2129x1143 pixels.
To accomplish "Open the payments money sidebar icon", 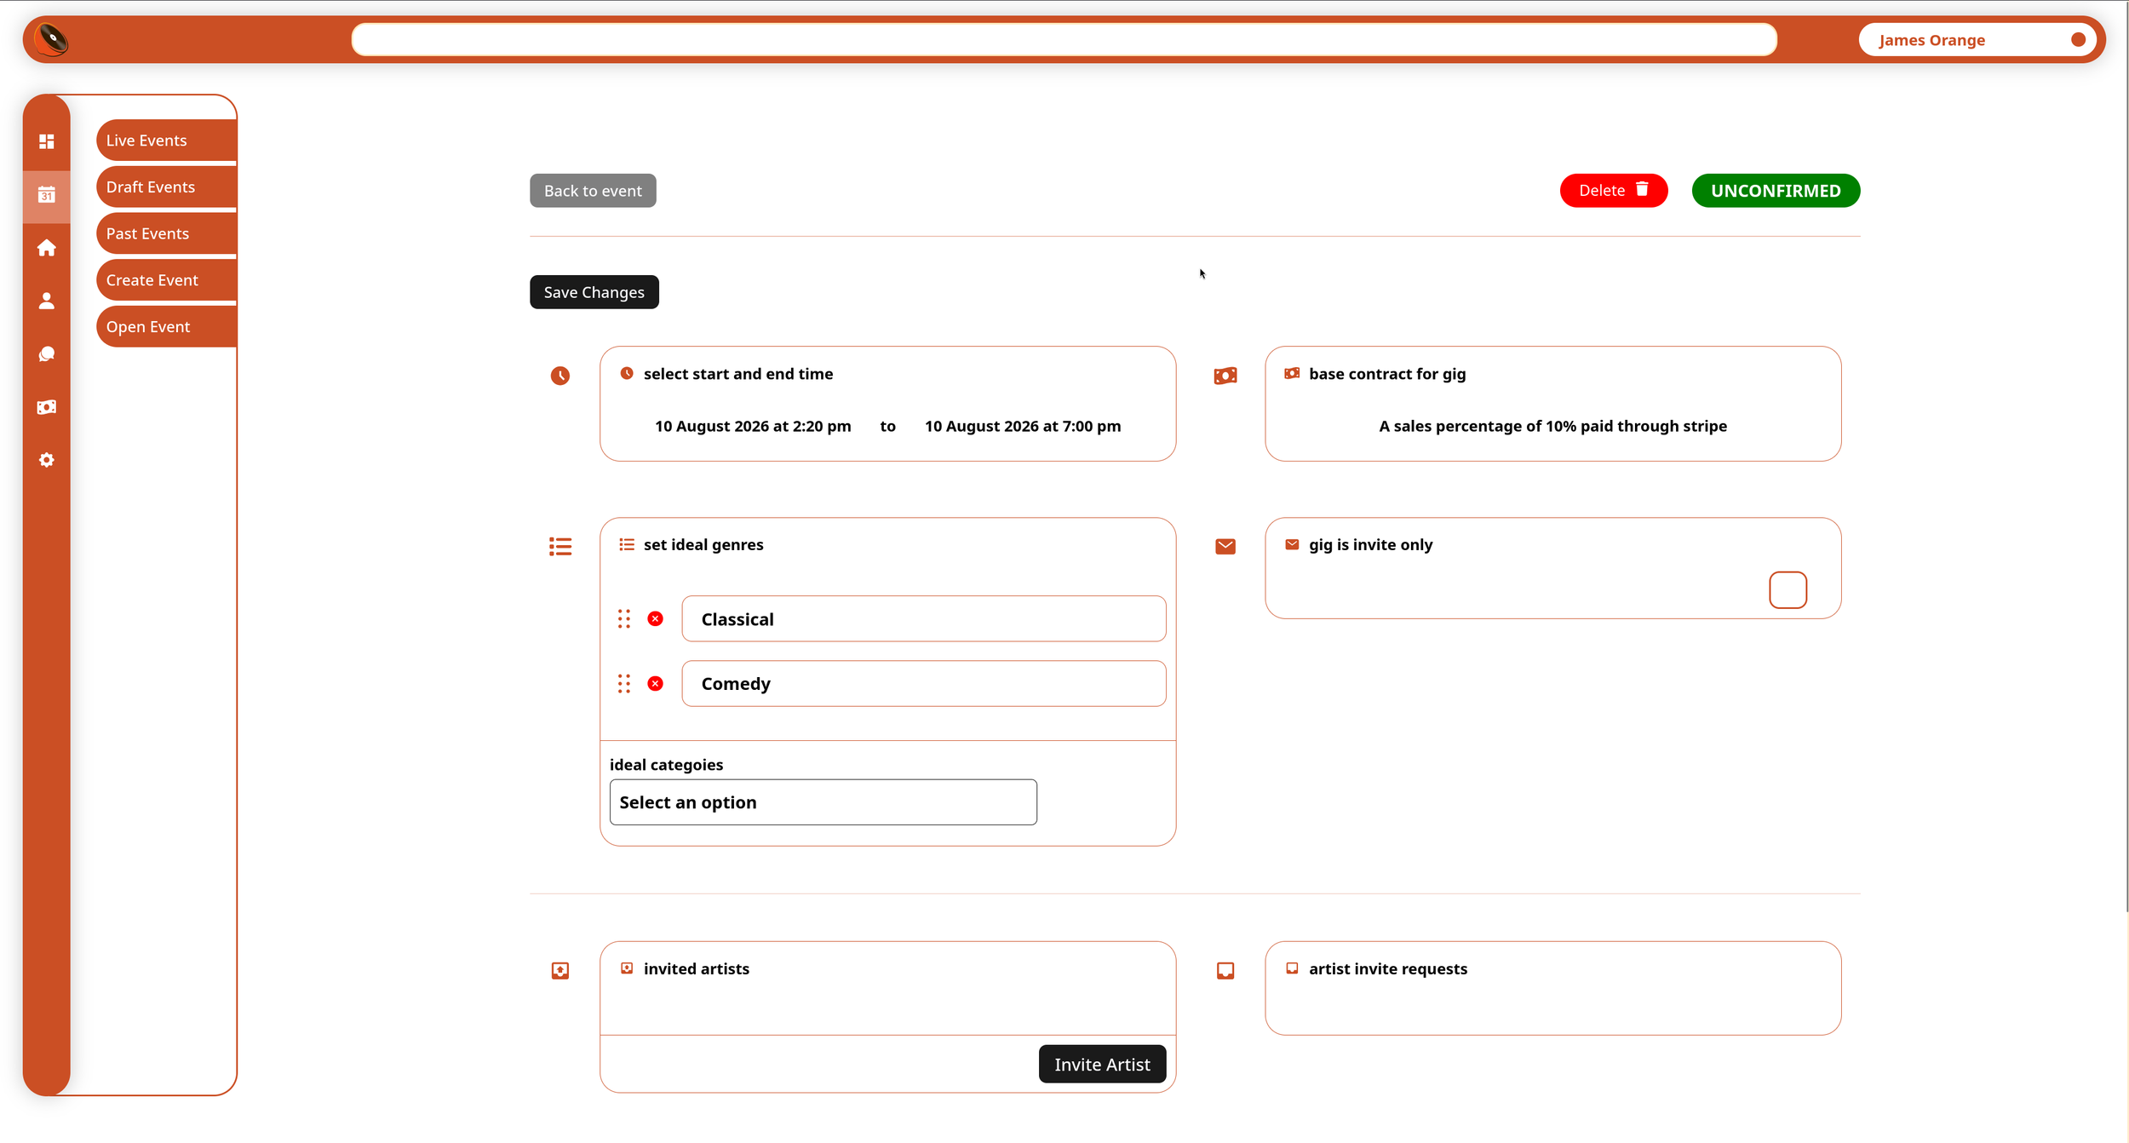I will [47, 407].
